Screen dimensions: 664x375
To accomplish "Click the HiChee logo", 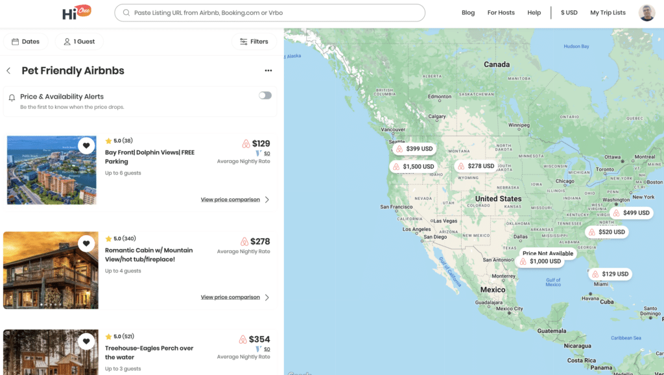I will (x=77, y=12).
